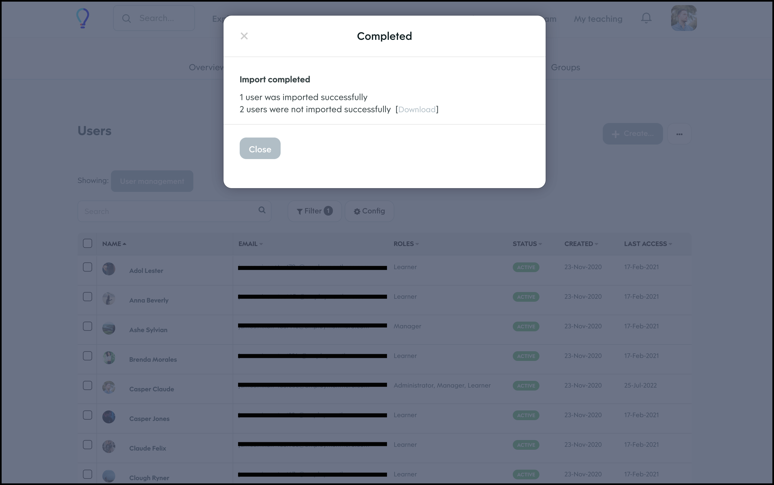Open the Config settings

coord(369,211)
